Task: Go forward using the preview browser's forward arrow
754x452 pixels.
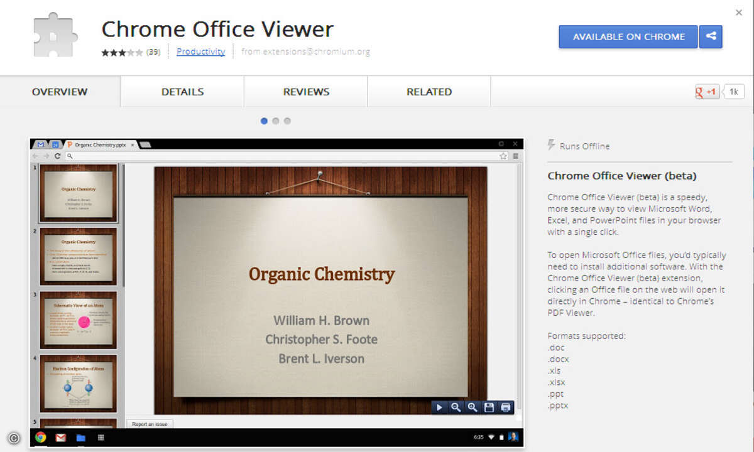Action: tap(46, 156)
